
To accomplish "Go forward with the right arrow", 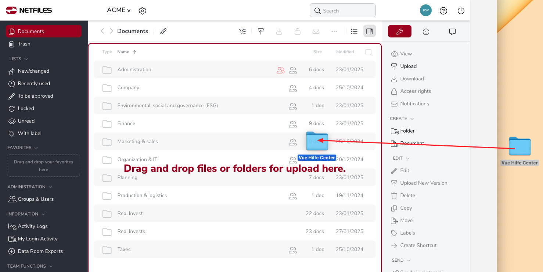I will pyautogui.click(x=111, y=31).
